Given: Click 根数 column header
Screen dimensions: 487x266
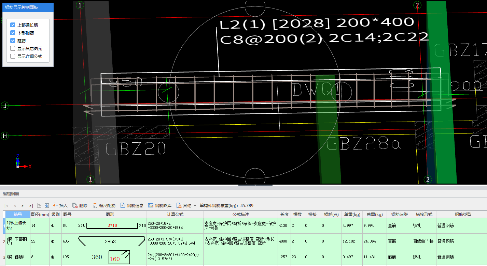Looking at the screenshot, I should pos(297,214).
